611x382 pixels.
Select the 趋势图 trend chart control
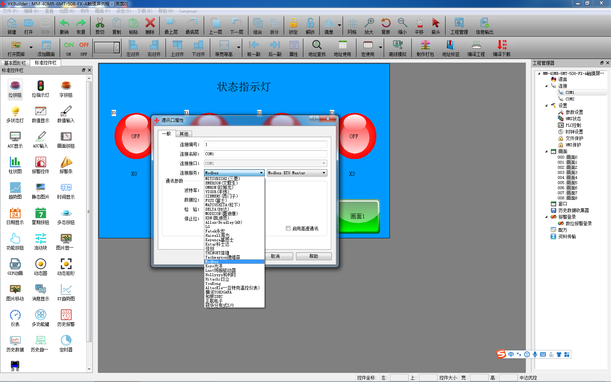point(15,191)
